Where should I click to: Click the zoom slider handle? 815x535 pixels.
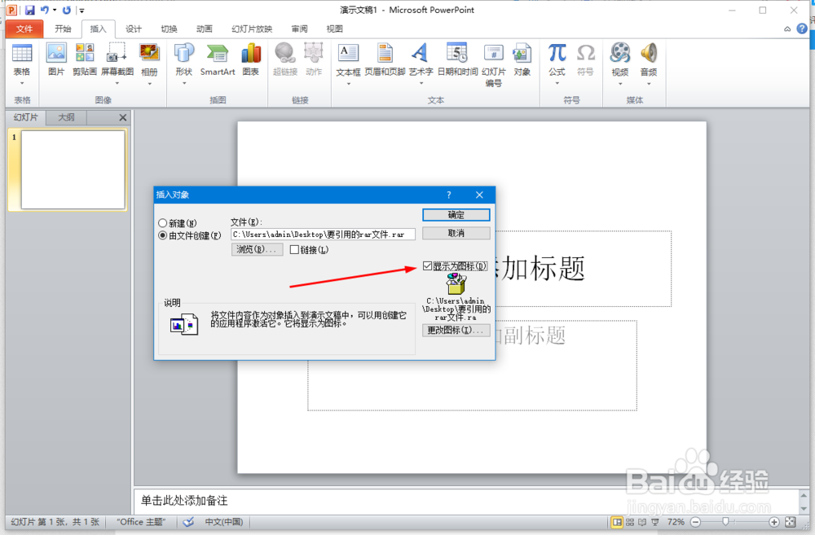click(725, 522)
